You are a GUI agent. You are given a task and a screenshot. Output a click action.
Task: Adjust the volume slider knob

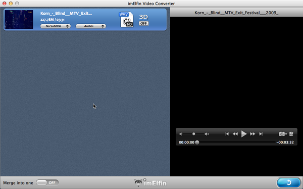tap(193, 134)
